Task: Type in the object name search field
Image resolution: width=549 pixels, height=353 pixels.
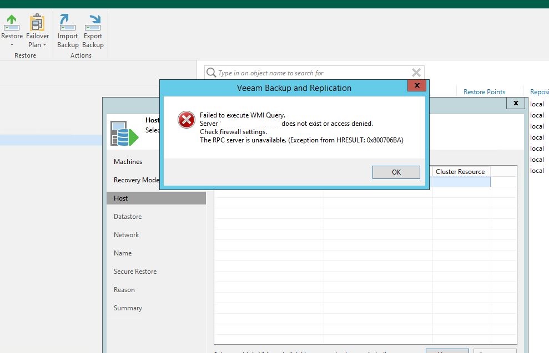Action: coord(311,73)
